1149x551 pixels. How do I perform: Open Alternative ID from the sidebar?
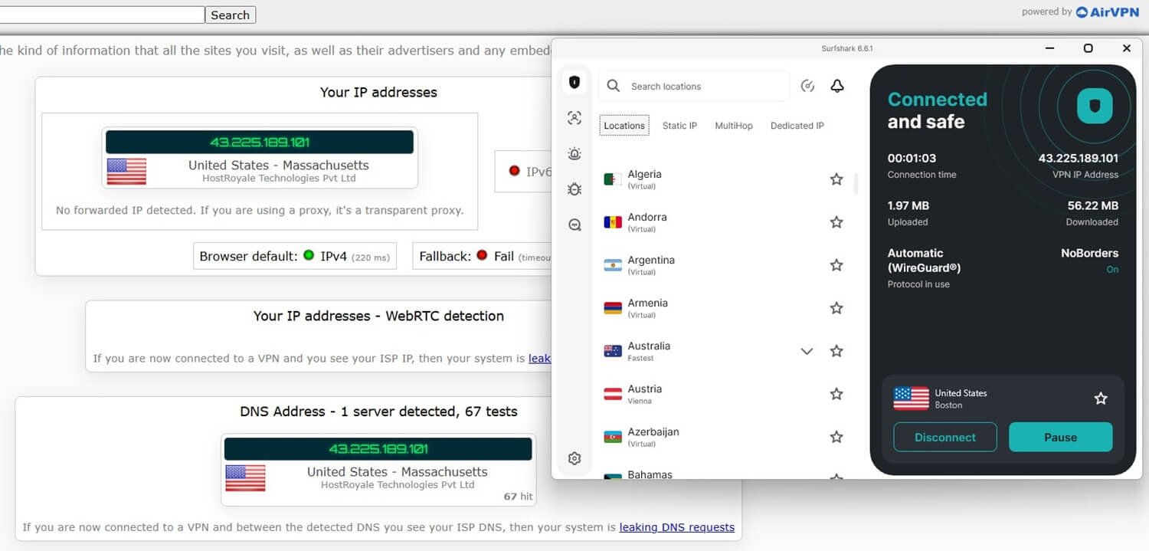click(x=574, y=118)
